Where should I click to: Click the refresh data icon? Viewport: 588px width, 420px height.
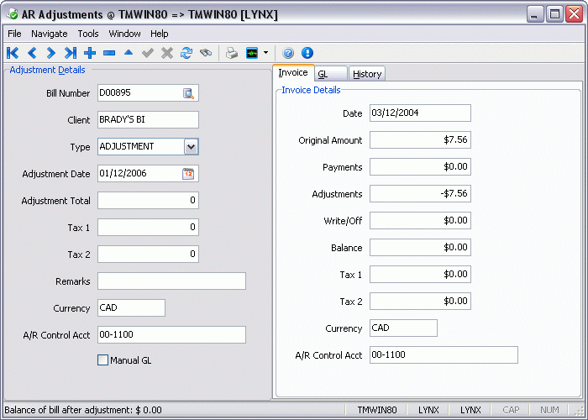(186, 53)
